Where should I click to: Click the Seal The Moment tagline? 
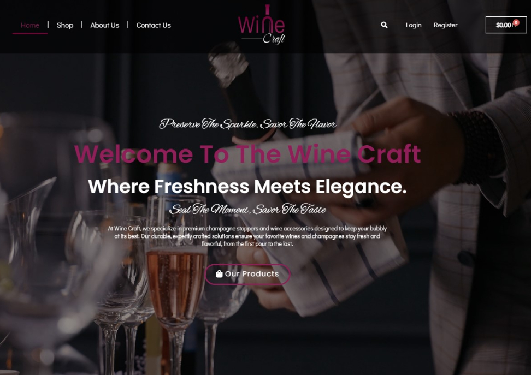[247, 210]
